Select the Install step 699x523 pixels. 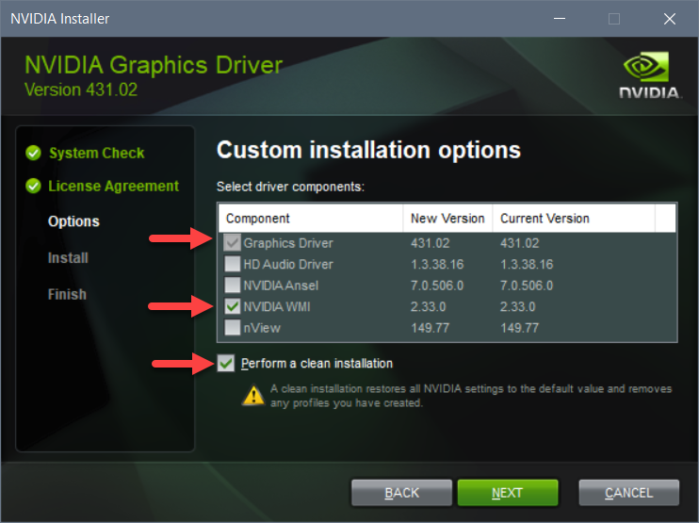[68, 257]
